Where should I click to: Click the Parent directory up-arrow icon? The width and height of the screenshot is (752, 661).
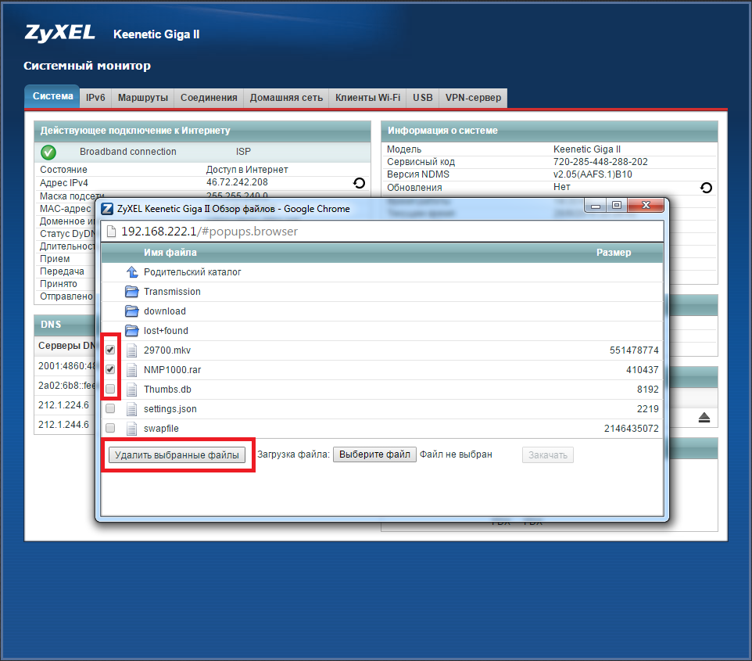click(132, 272)
